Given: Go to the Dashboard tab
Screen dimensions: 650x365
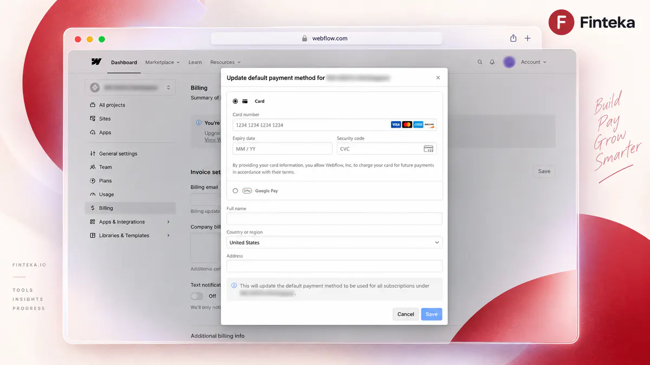Looking at the screenshot, I should click(x=124, y=62).
